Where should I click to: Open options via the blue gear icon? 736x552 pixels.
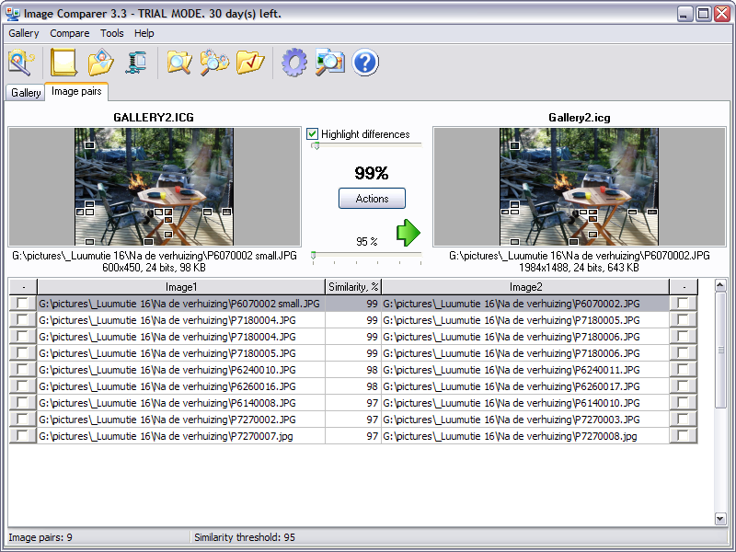pos(294,63)
